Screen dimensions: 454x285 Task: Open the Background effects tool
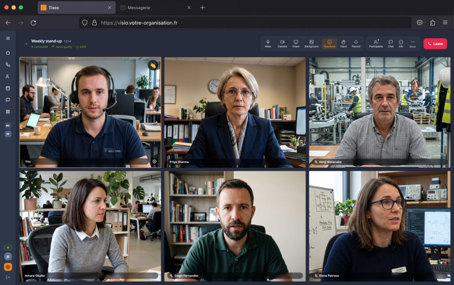pos(311,44)
